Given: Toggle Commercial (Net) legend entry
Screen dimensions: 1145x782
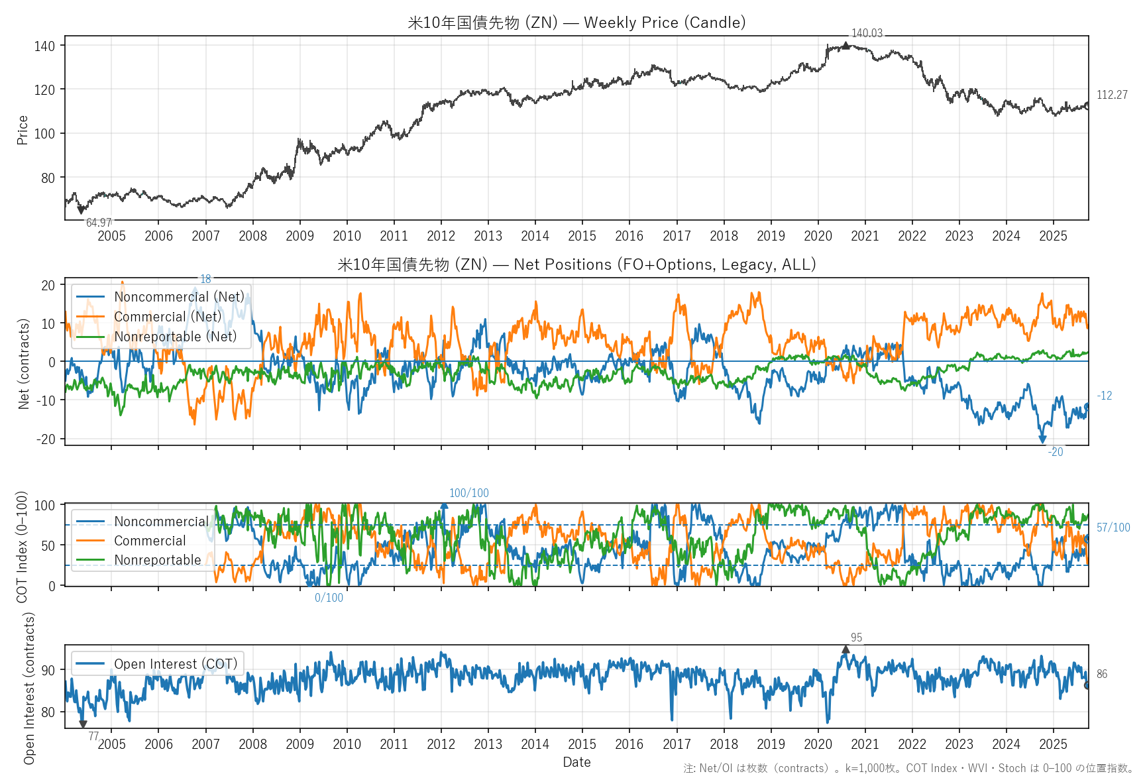Looking at the screenshot, I should 168,317.
